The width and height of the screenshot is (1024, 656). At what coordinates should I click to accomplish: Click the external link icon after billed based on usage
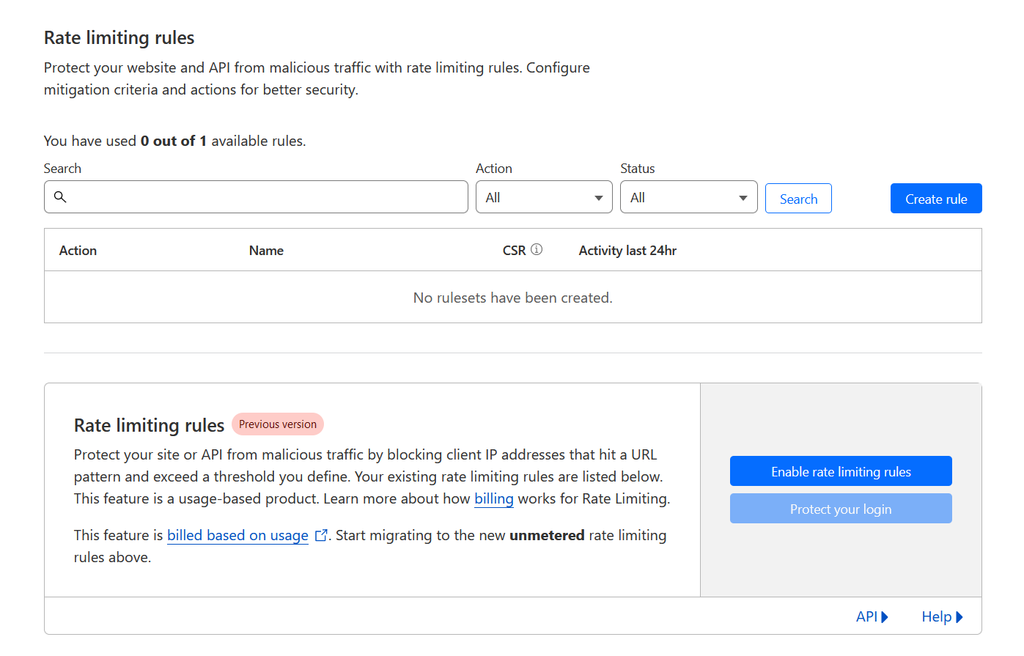coord(321,535)
